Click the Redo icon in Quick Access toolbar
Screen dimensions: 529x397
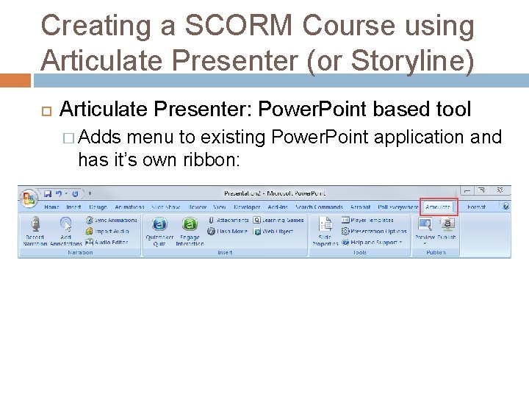[75, 194]
